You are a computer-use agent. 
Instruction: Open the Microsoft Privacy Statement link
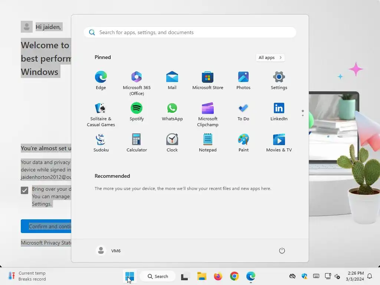(46, 243)
